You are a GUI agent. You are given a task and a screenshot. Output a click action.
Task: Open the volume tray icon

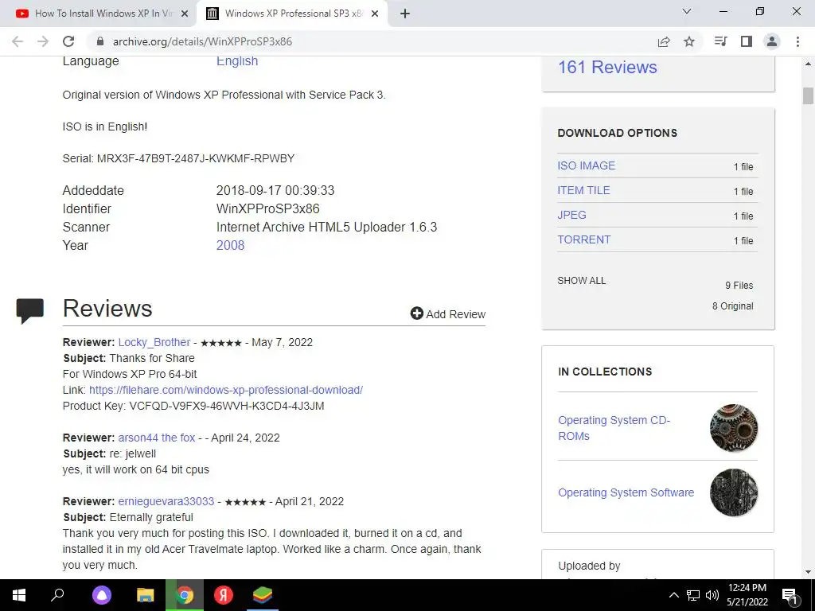coord(712,595)
